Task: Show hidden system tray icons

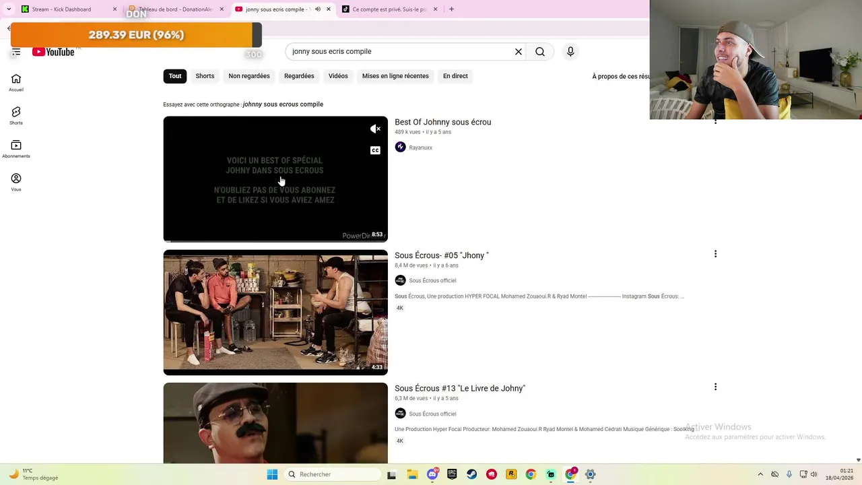Action: point(760,474)
